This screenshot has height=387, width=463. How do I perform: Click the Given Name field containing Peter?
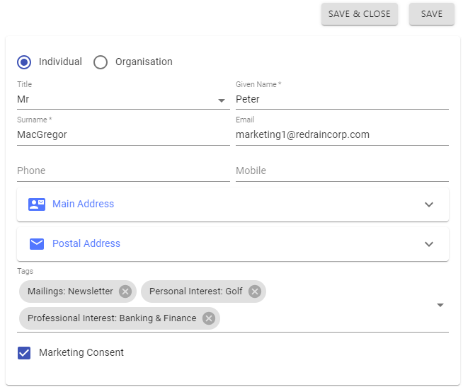point(342,100)
